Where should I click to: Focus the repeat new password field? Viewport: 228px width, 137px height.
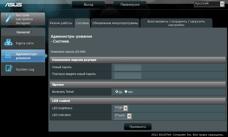127,75
